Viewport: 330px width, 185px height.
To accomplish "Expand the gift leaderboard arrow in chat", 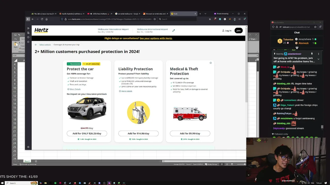I will click(x=297, y=48).
